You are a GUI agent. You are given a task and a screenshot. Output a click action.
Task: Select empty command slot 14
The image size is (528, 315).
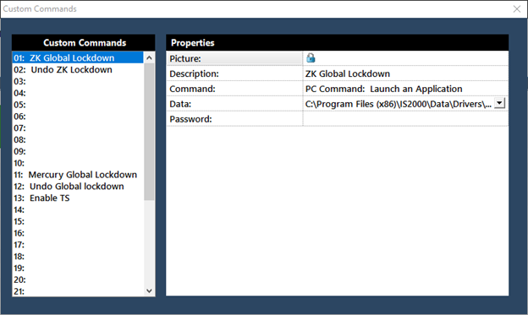pos(78,209)
